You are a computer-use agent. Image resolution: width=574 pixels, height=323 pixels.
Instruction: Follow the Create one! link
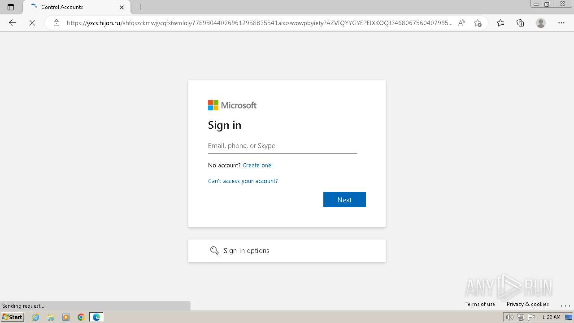pos(257,165)
